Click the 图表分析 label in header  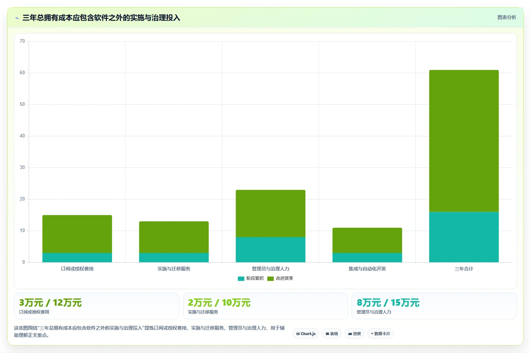pyautogui.click(x=507, y=17)
